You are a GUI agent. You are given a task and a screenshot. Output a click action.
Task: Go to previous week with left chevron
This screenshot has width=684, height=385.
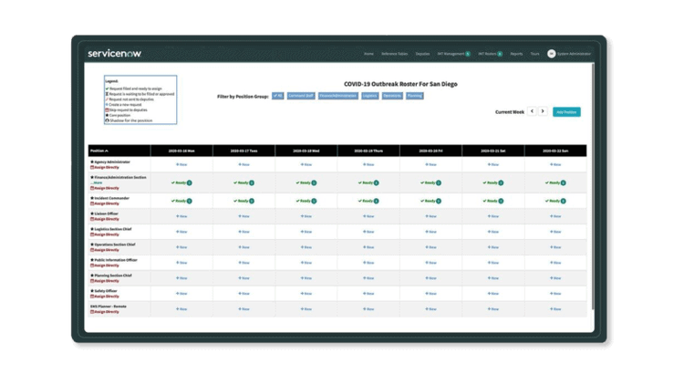532,111
